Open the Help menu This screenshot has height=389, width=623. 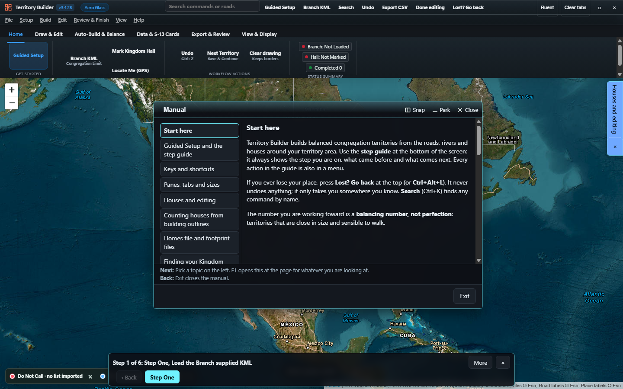139,20
